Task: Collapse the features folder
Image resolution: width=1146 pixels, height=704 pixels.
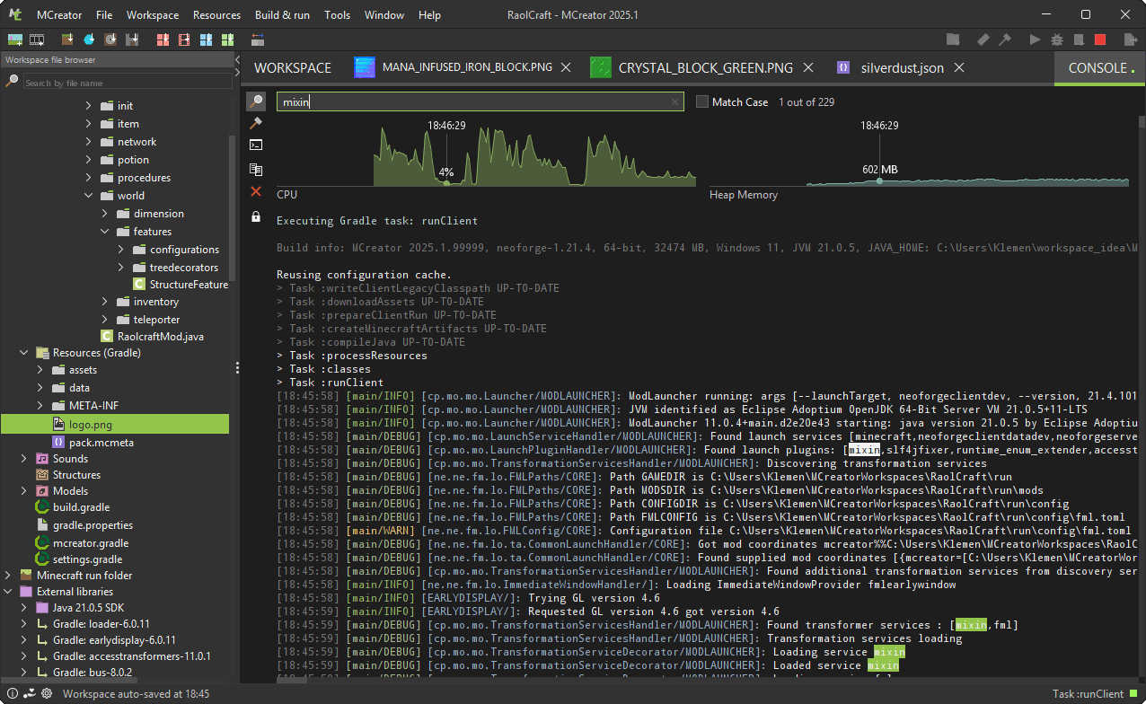Action: click(x=105, y=232)
